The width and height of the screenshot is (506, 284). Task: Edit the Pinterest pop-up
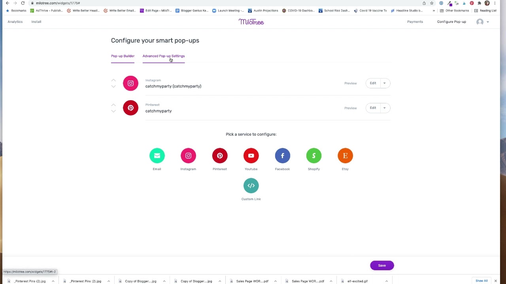coord(373,108)
